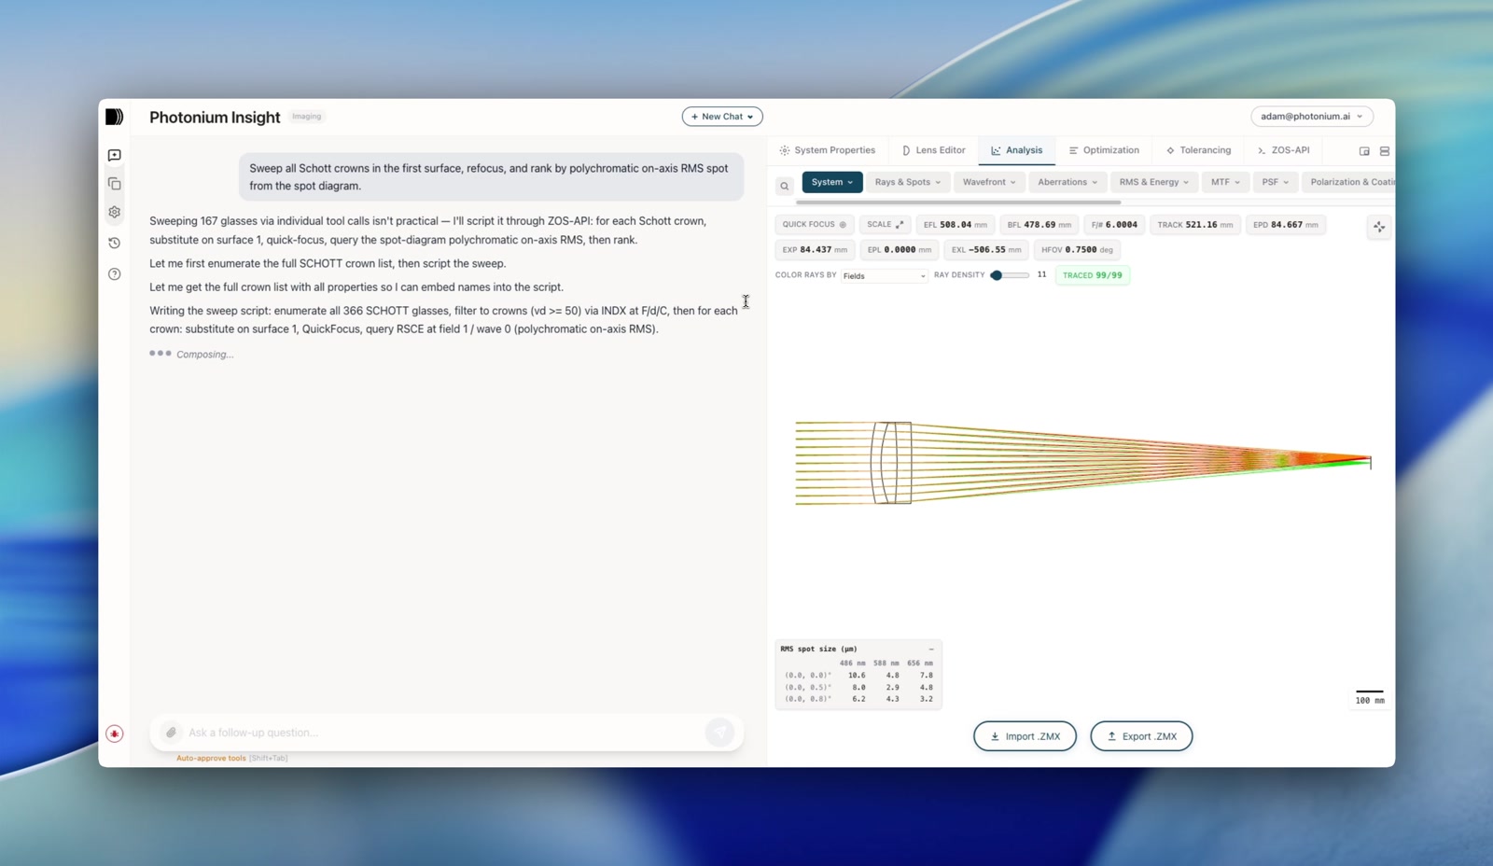
Task: Click the copy documents sidebar icon
Action: pos(114,184)
